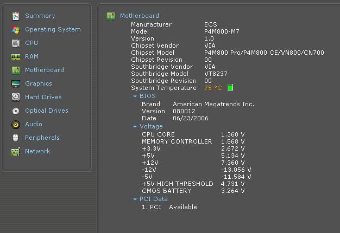The height and width of the screenshot is (233, 340).
Task: Click the Motherboard heading in main panel
Action: pyautogui.click(x=140, y=16)
